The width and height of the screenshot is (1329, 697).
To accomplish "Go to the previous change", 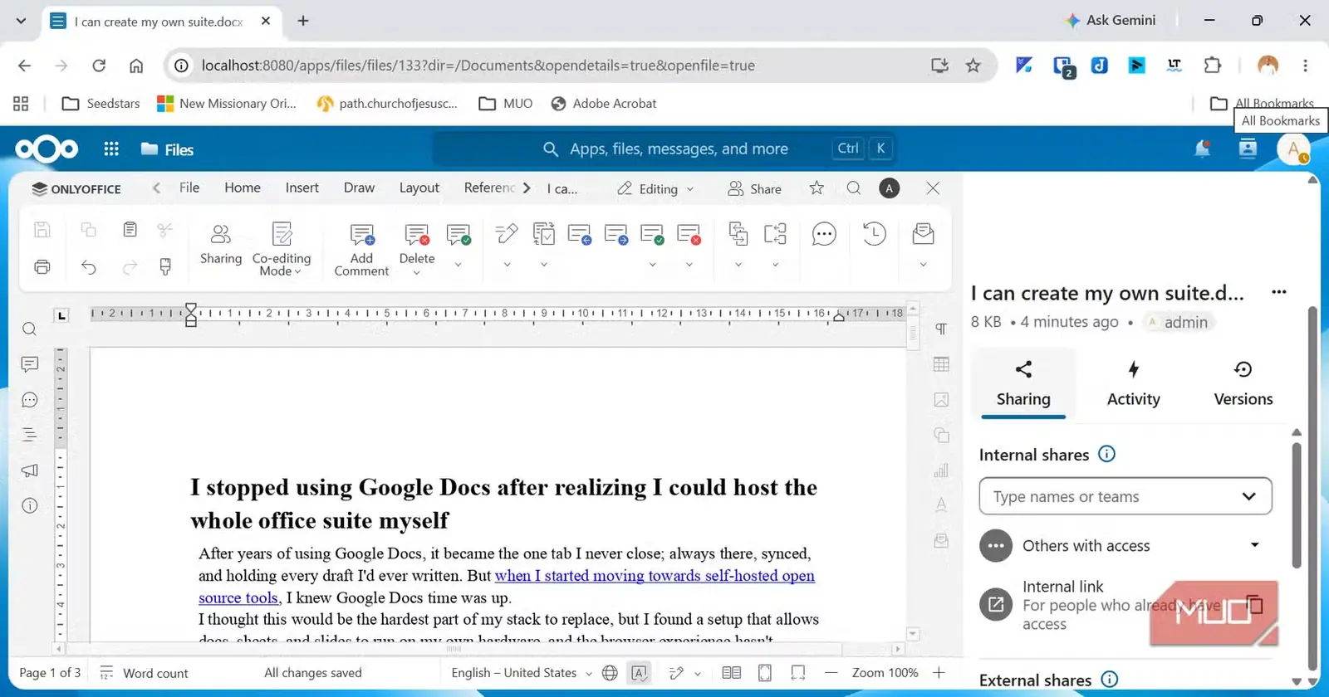I will coord(579,235).
